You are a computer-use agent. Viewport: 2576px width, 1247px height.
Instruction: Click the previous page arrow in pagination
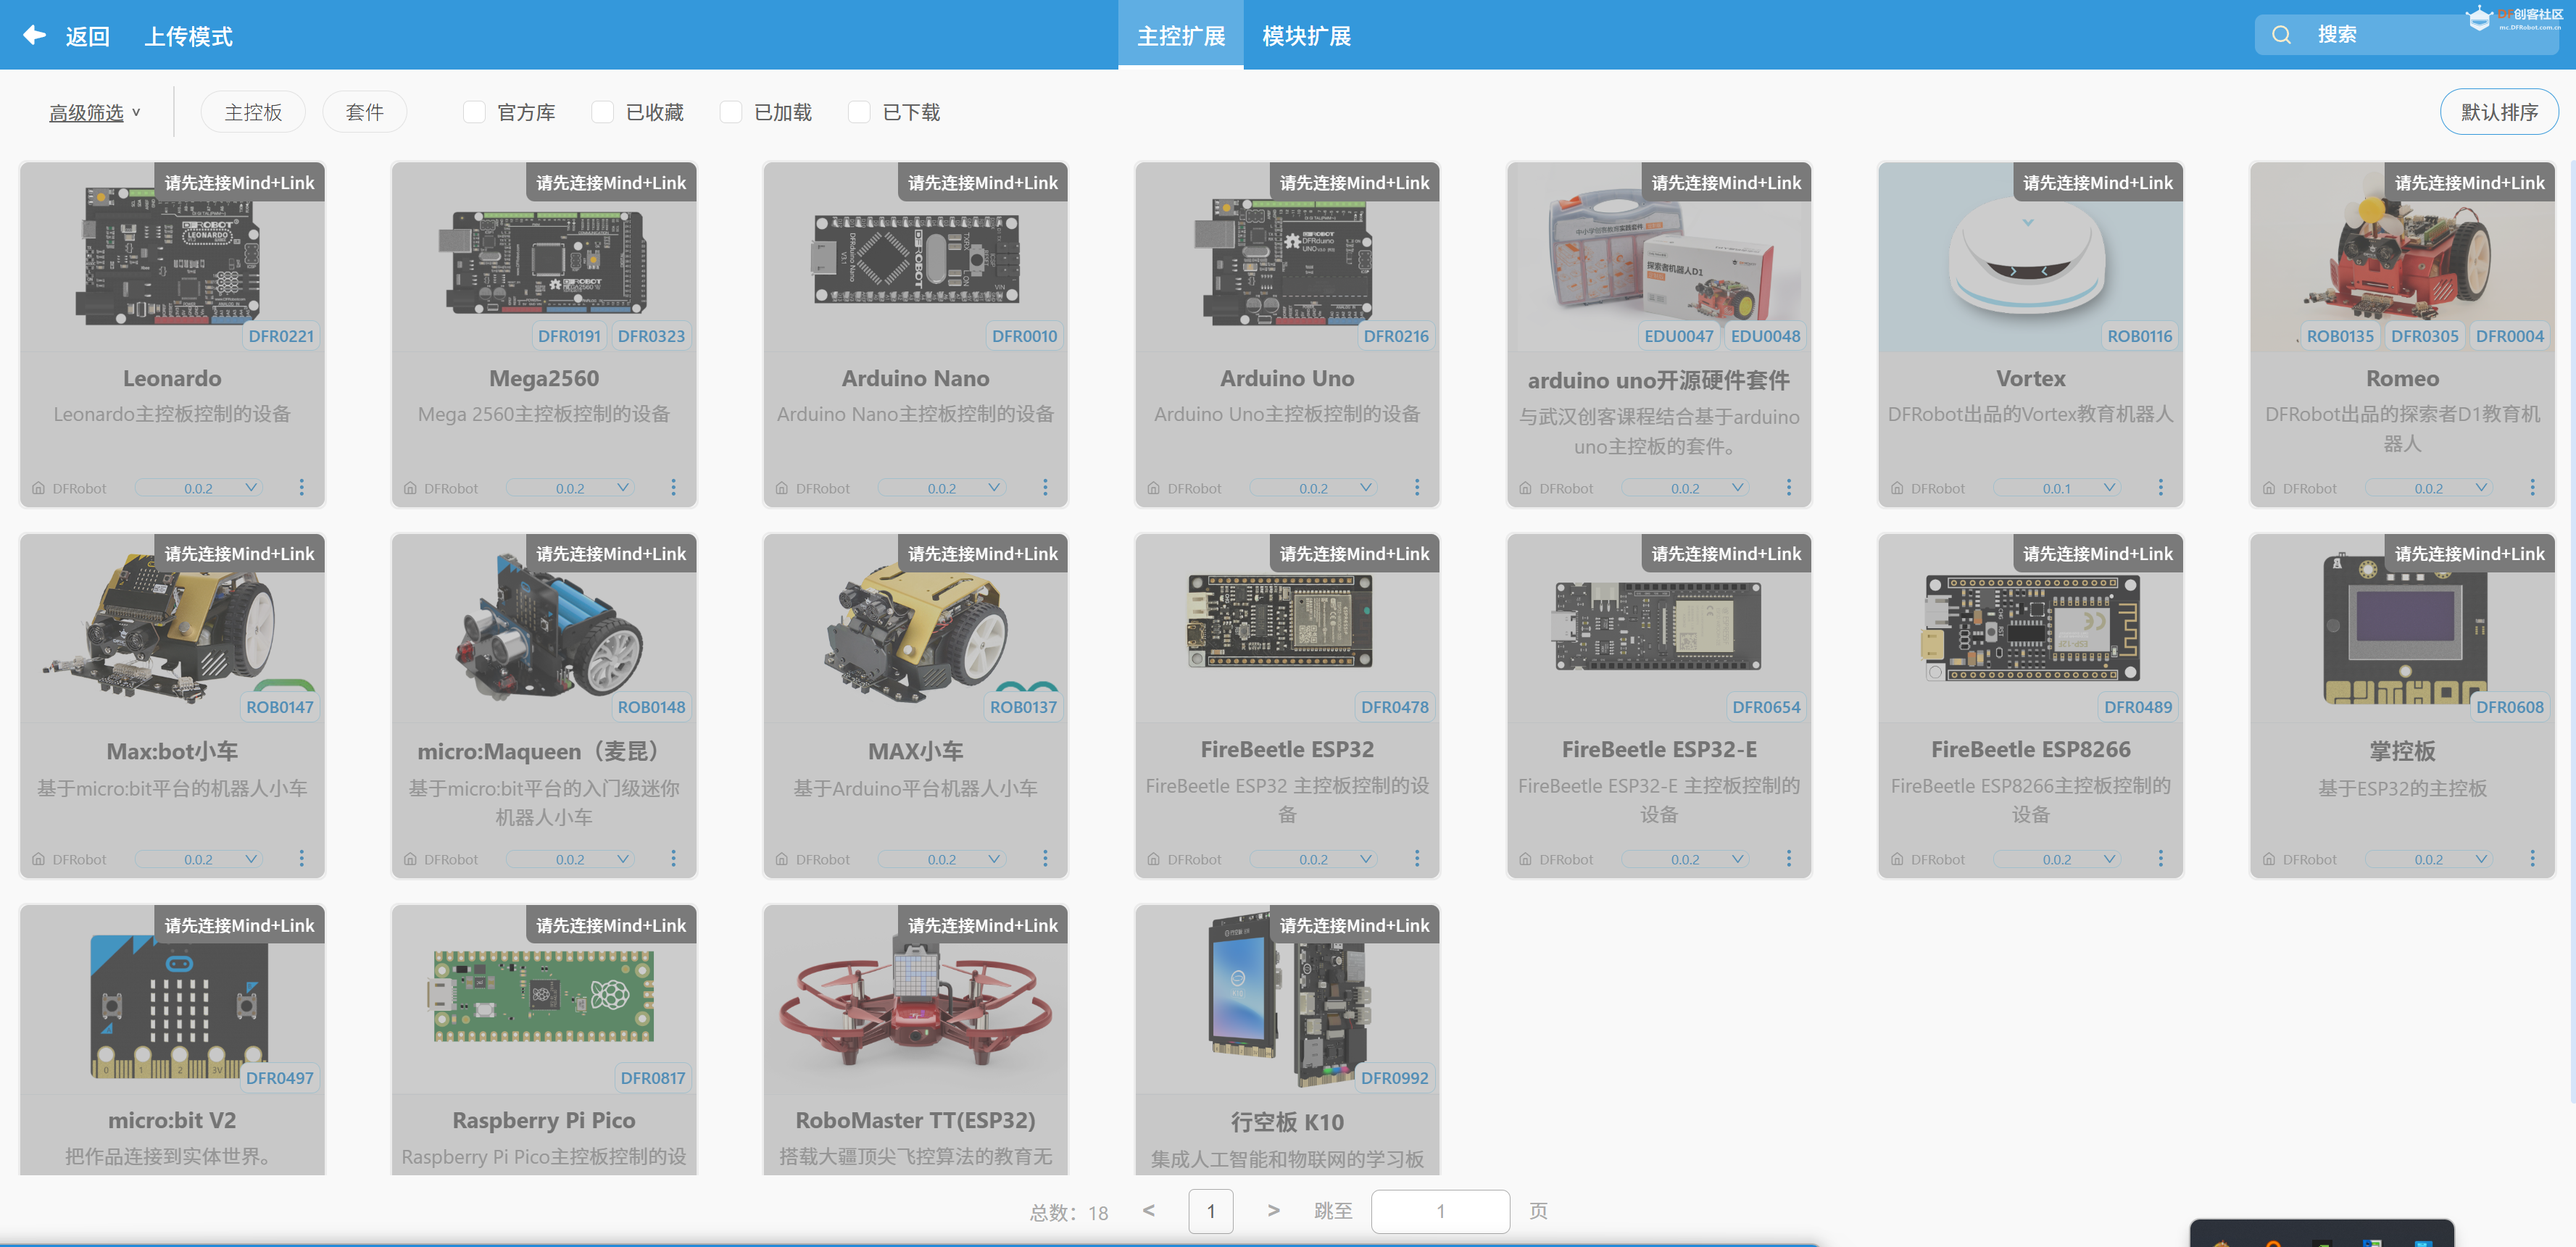tap(1148, 1211)
